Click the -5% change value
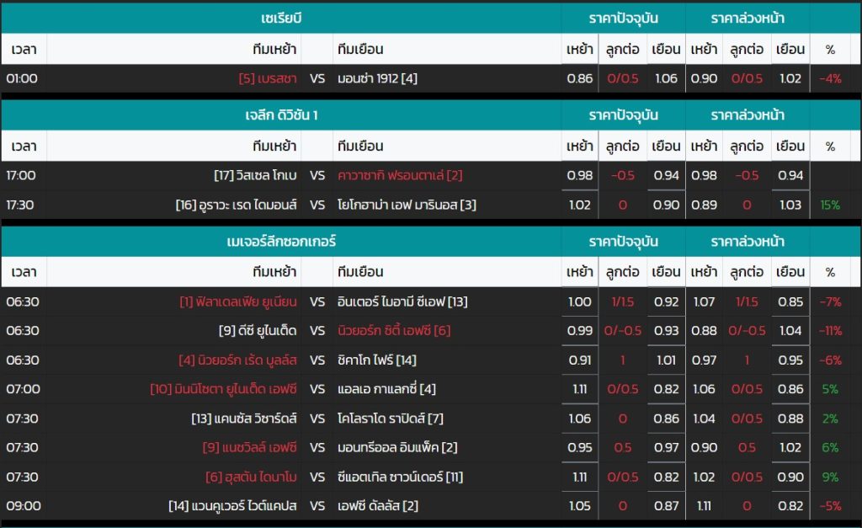This screenshot has width=862, height=528. [x=830, y=505]
